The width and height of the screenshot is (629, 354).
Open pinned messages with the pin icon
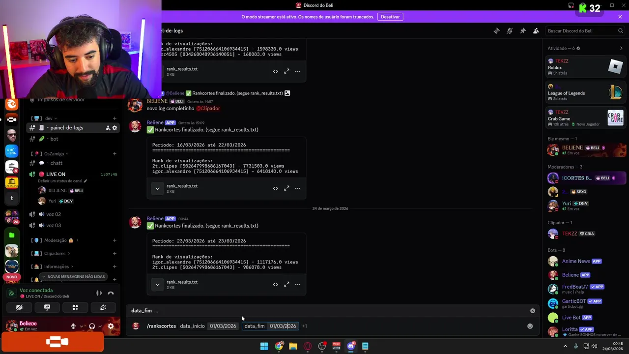tap(523, 30)
